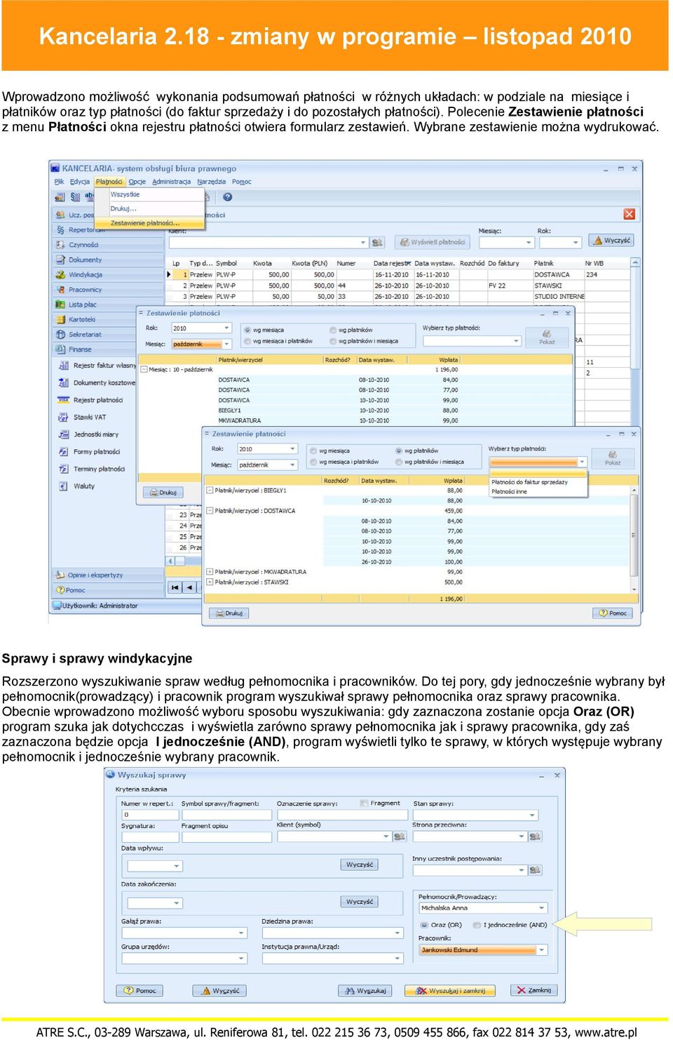Open Miesiąc październik dropdown in back window
This screenshot has width=673, height=1040.
pos(226,344)
